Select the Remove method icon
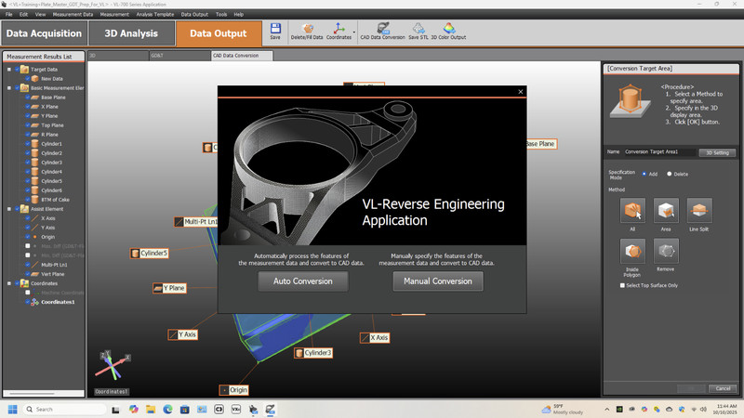 (666, 251)
